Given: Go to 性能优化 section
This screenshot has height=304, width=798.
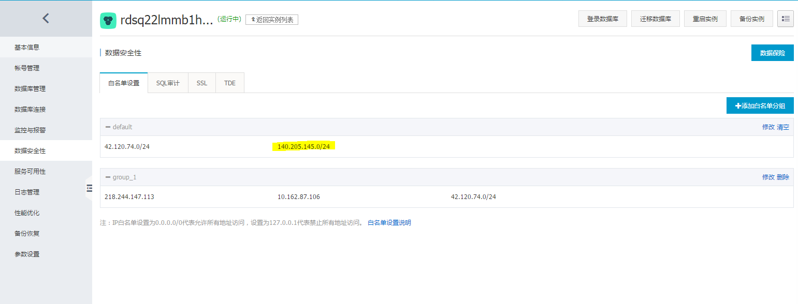Looking at the screenshot, I should (x=46, y=212).
